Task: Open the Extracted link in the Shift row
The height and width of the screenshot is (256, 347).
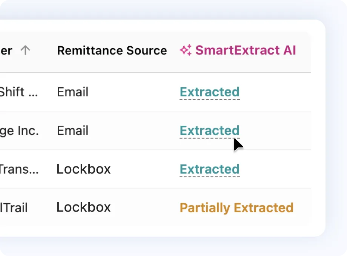Action: [209, 92]
